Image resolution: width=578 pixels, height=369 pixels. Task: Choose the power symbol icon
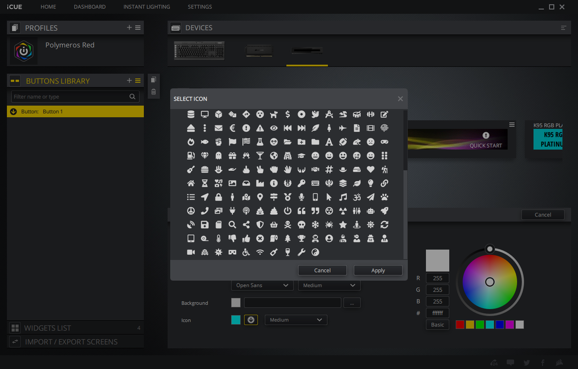288,211
